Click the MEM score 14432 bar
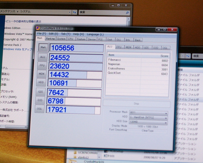The image size is (203, 163). click(x=76, y=75)
